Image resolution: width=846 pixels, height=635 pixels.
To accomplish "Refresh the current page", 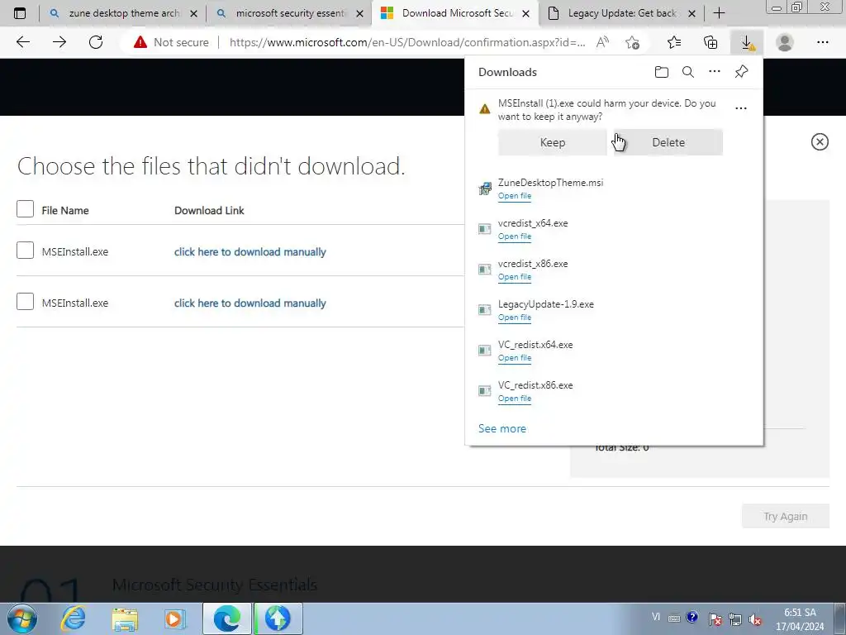I will point(96,42).
